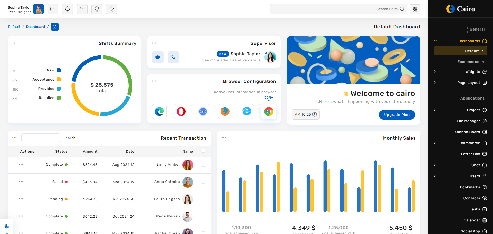Image resolution: width=493 pixels, height=234 pixels.
Task: Toggle the select-all checkbox in table header
Action: (203, 151)
